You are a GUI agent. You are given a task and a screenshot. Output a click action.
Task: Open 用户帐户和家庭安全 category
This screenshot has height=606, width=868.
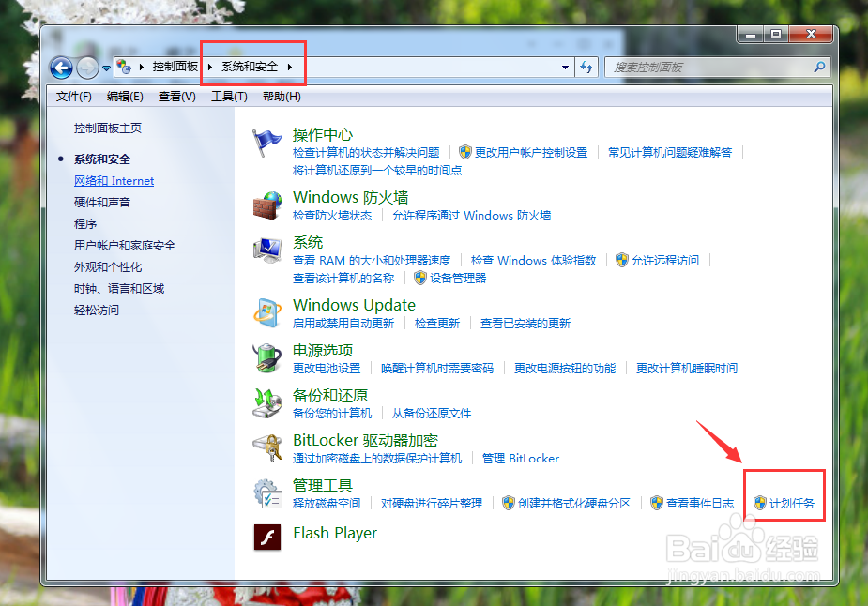click(125, 245)
